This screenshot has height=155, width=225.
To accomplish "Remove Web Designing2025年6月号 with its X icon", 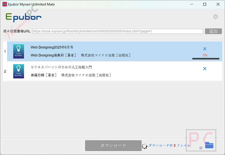I will (x=205, y=49).
